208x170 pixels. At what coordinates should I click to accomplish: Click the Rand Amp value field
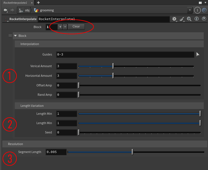click(x=67, y=95)
